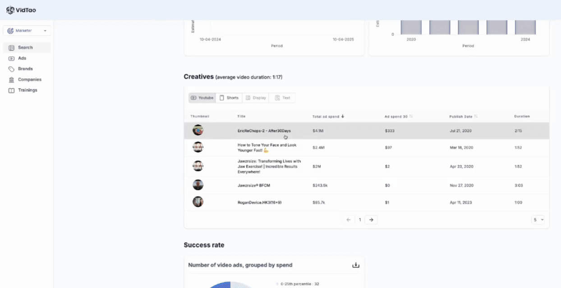Open the rows-per-page dropdown showing 5
The width and height of the screenshot is (561, 288).
point(538,220)
